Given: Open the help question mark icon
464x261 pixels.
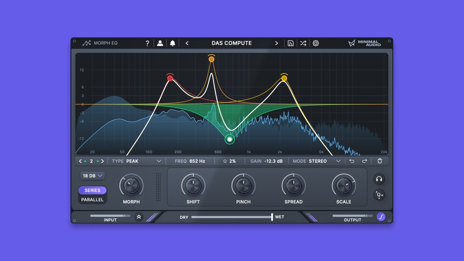Looking at the screenshot, I should point(148,43).
